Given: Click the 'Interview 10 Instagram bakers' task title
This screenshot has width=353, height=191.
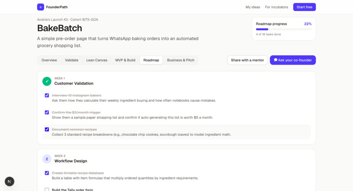Looking at the screenshot, I should [x=77, y=95].
